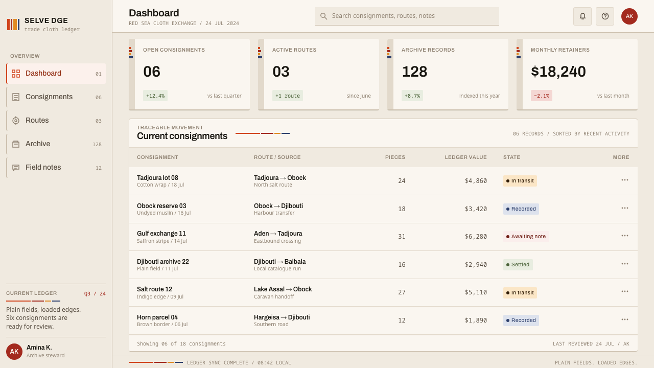This screenshot has height=368, width=654.
Task: Click the Selvedge striped logo
Action: pyautogui.click(x=13, y=25)
